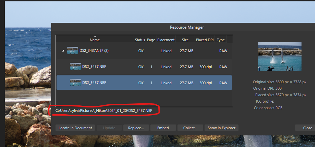Image resolution: width=331 pixels, height=147 pixels.
Task: Sort by the Placement column header
Action: pos(166,40)
